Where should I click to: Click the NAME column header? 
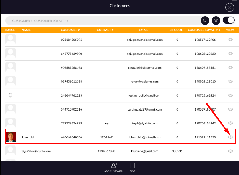(x=26, y=30)
